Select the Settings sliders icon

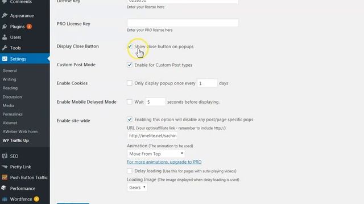click(5, 59)
